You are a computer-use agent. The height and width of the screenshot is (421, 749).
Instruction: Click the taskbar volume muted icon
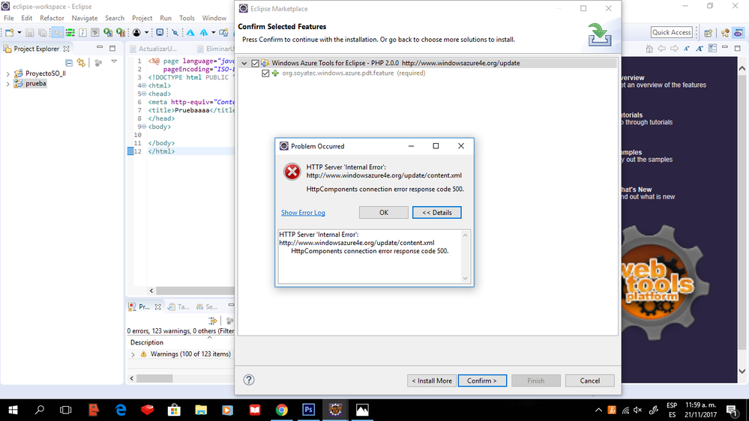pos(638,410)
